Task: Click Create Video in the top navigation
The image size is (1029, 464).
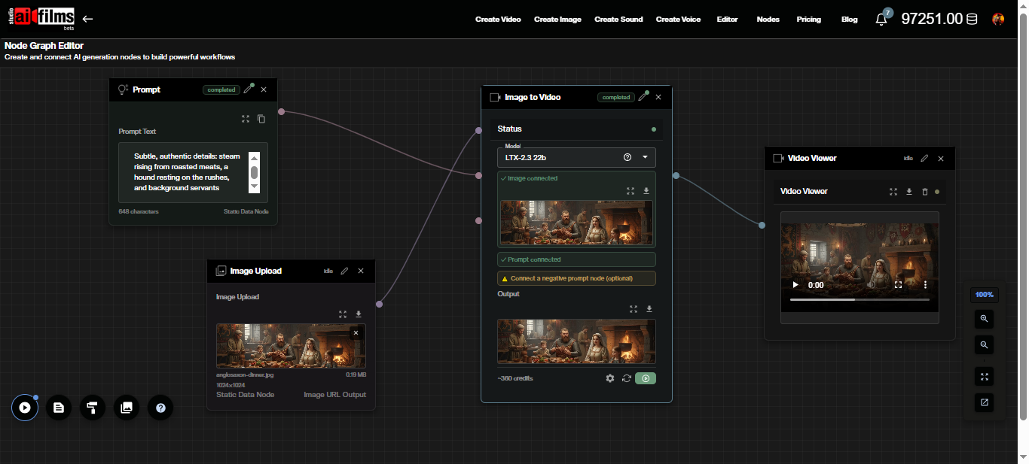Action: pyautogui.click(x=498, y=19)
